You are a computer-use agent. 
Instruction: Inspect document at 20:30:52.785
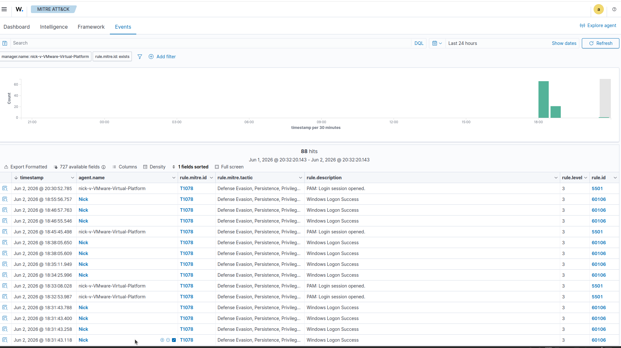(5, 188)
